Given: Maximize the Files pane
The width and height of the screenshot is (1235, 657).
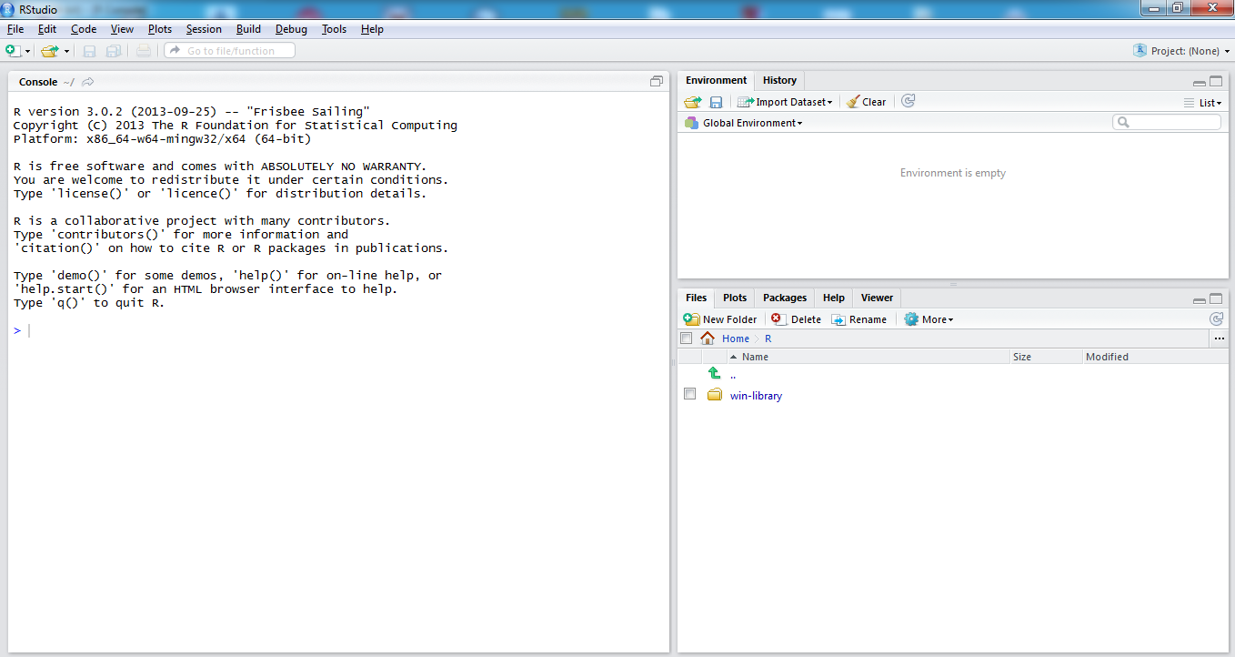Looking at the screenshot, I should coord(1216,298).
